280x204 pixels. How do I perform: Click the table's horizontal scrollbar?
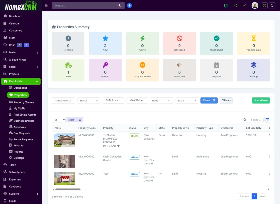coord(68,189)
